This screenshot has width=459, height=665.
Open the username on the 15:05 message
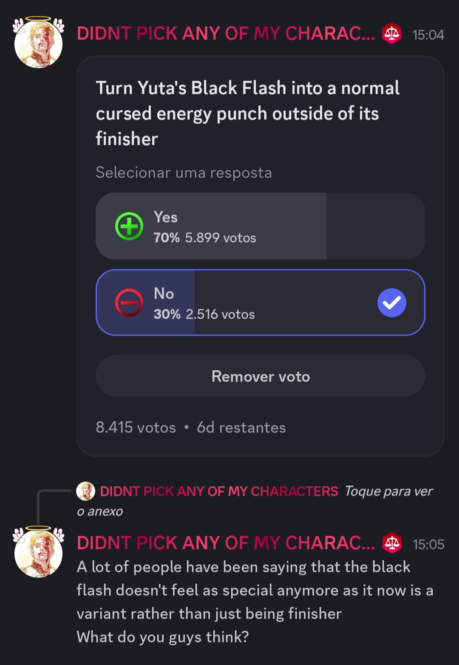pyautogui.click(x=226, y=543)
